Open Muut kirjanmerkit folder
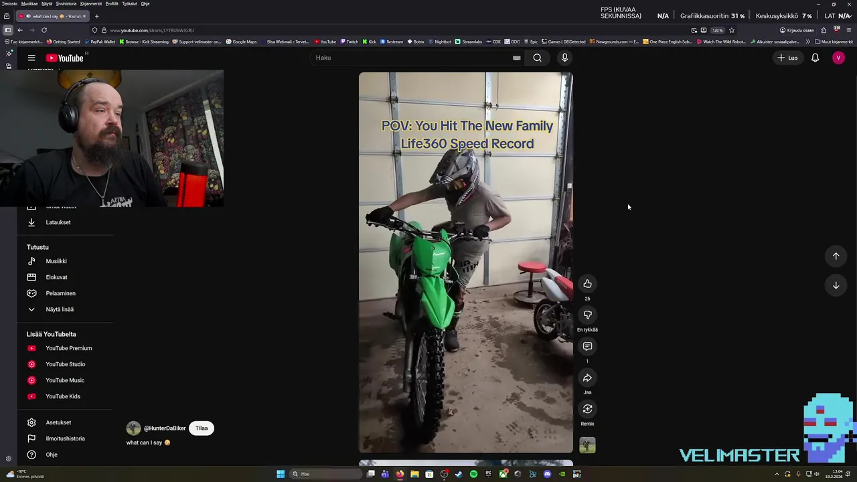Screen dimensions: 857x482 click(834, 42)
